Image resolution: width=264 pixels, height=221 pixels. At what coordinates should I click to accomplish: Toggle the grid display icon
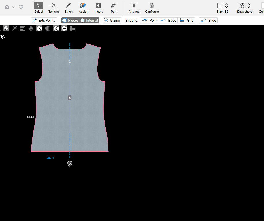(73, 29)
